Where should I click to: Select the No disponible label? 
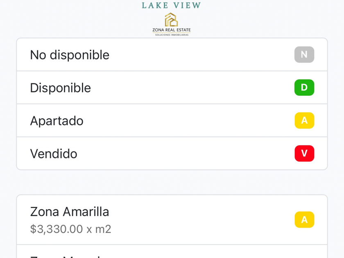pos(70,55)
